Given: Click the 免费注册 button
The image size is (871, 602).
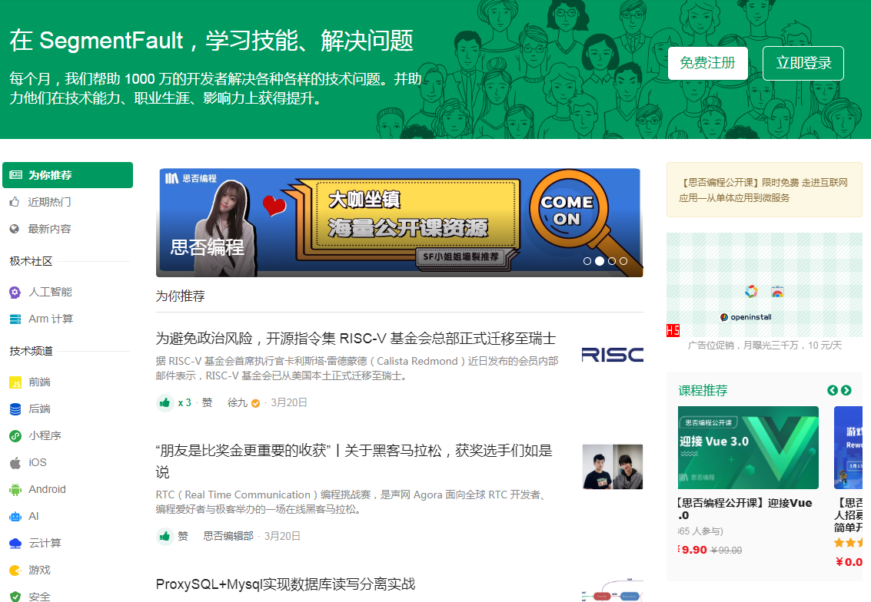Looking at the screenshot, I should 708,63.
